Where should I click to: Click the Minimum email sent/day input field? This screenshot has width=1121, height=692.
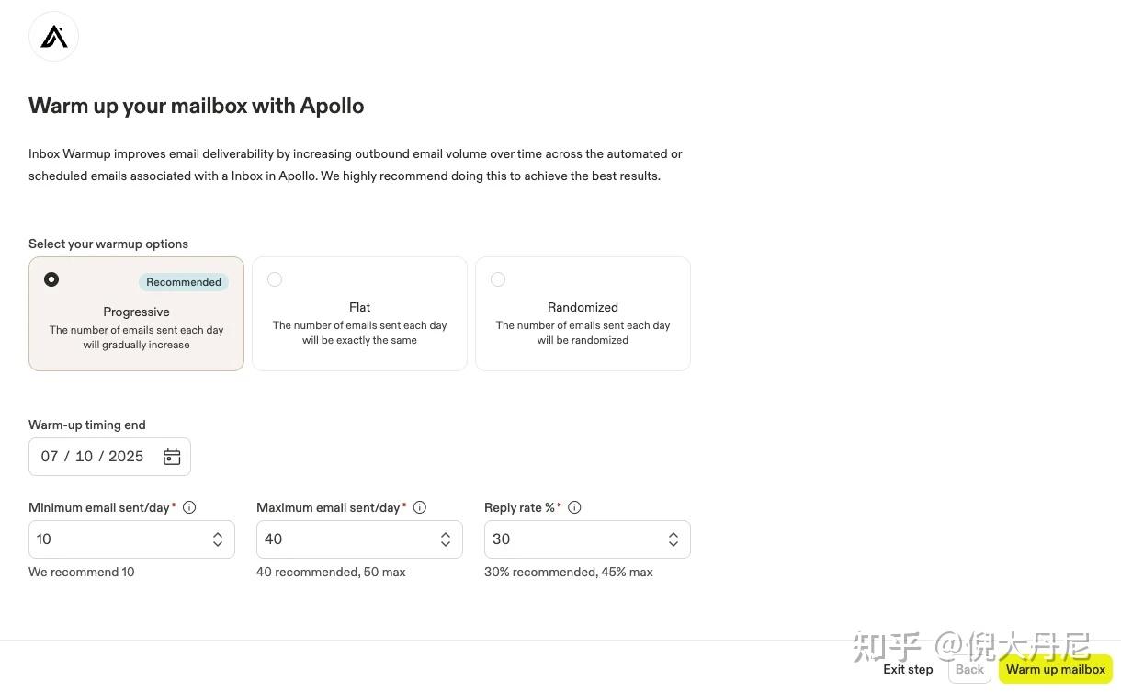(110, 539)
